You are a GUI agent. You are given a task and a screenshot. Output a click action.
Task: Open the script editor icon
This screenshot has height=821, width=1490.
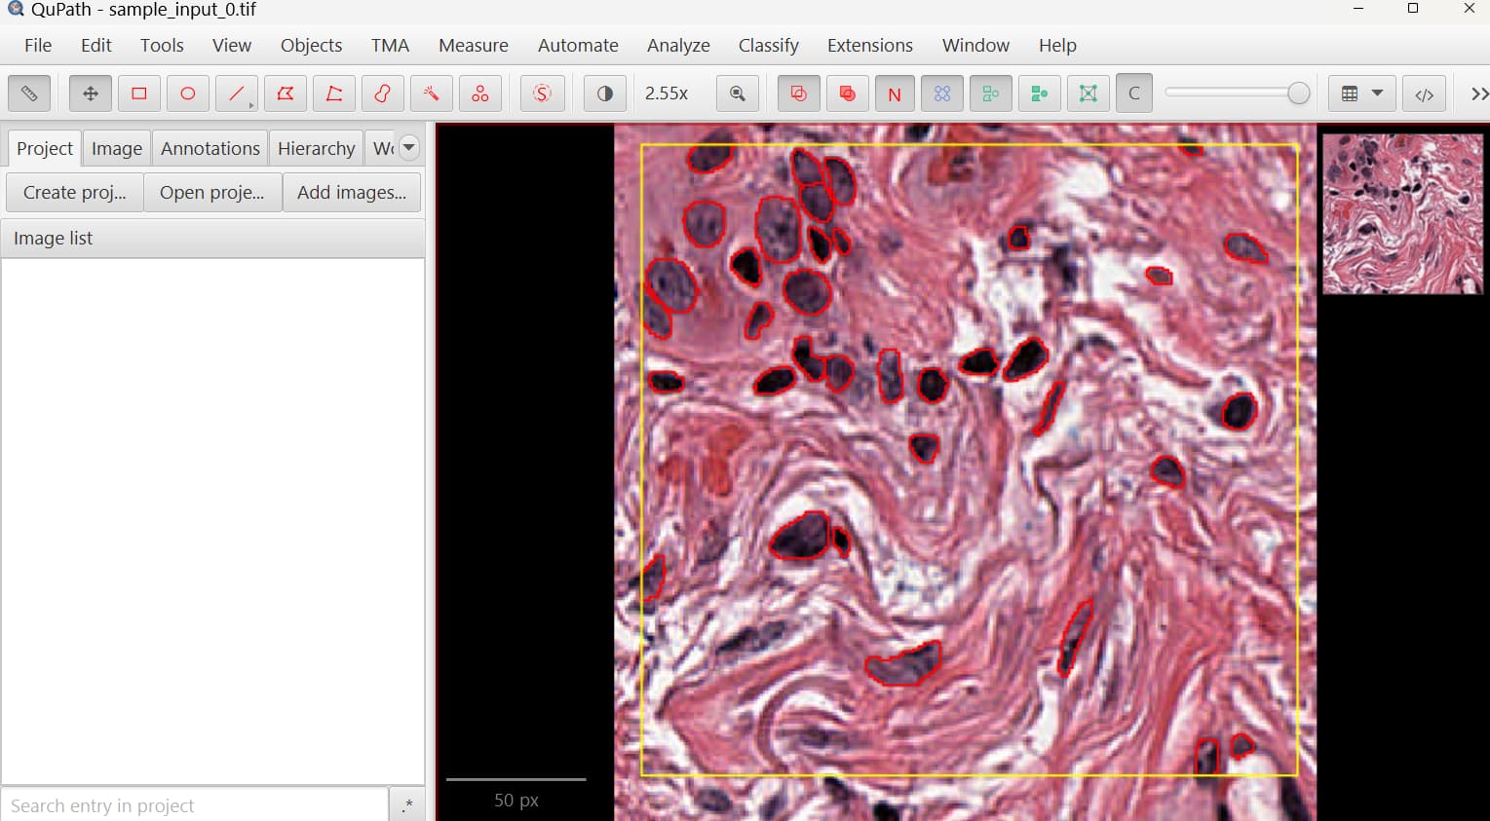(1424, 93)
